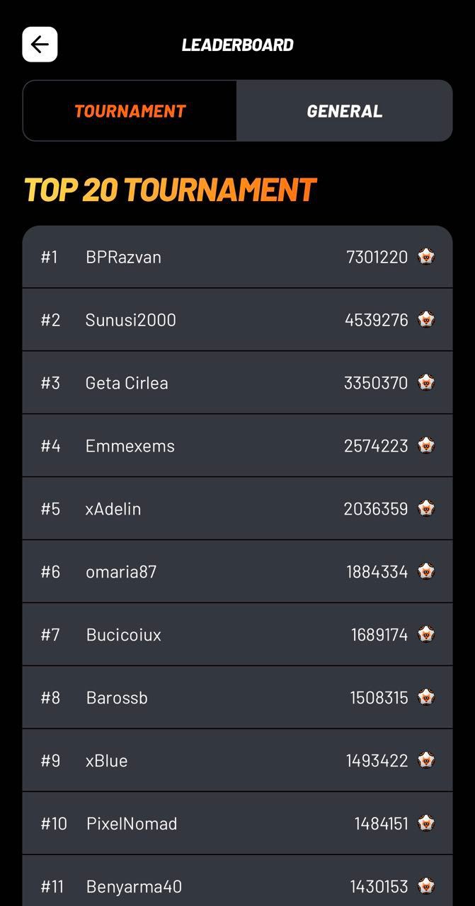Screen dimensions: 475x906
Task: Click the ball icon beside BPRazvan's score
Action: [x=428, y=256]
